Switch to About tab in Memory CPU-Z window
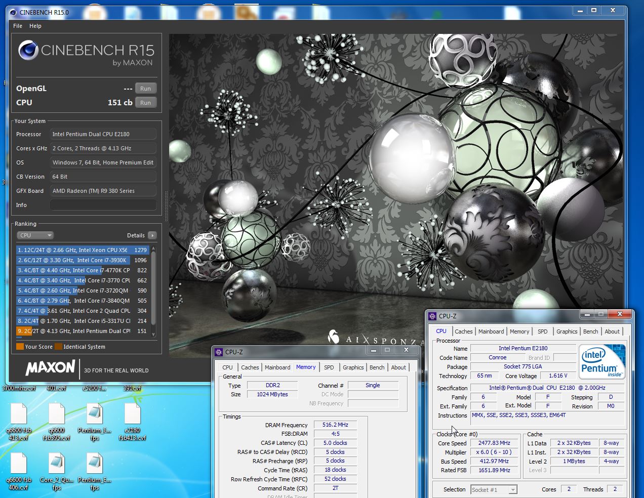644x498 pixels. [398, 367]
